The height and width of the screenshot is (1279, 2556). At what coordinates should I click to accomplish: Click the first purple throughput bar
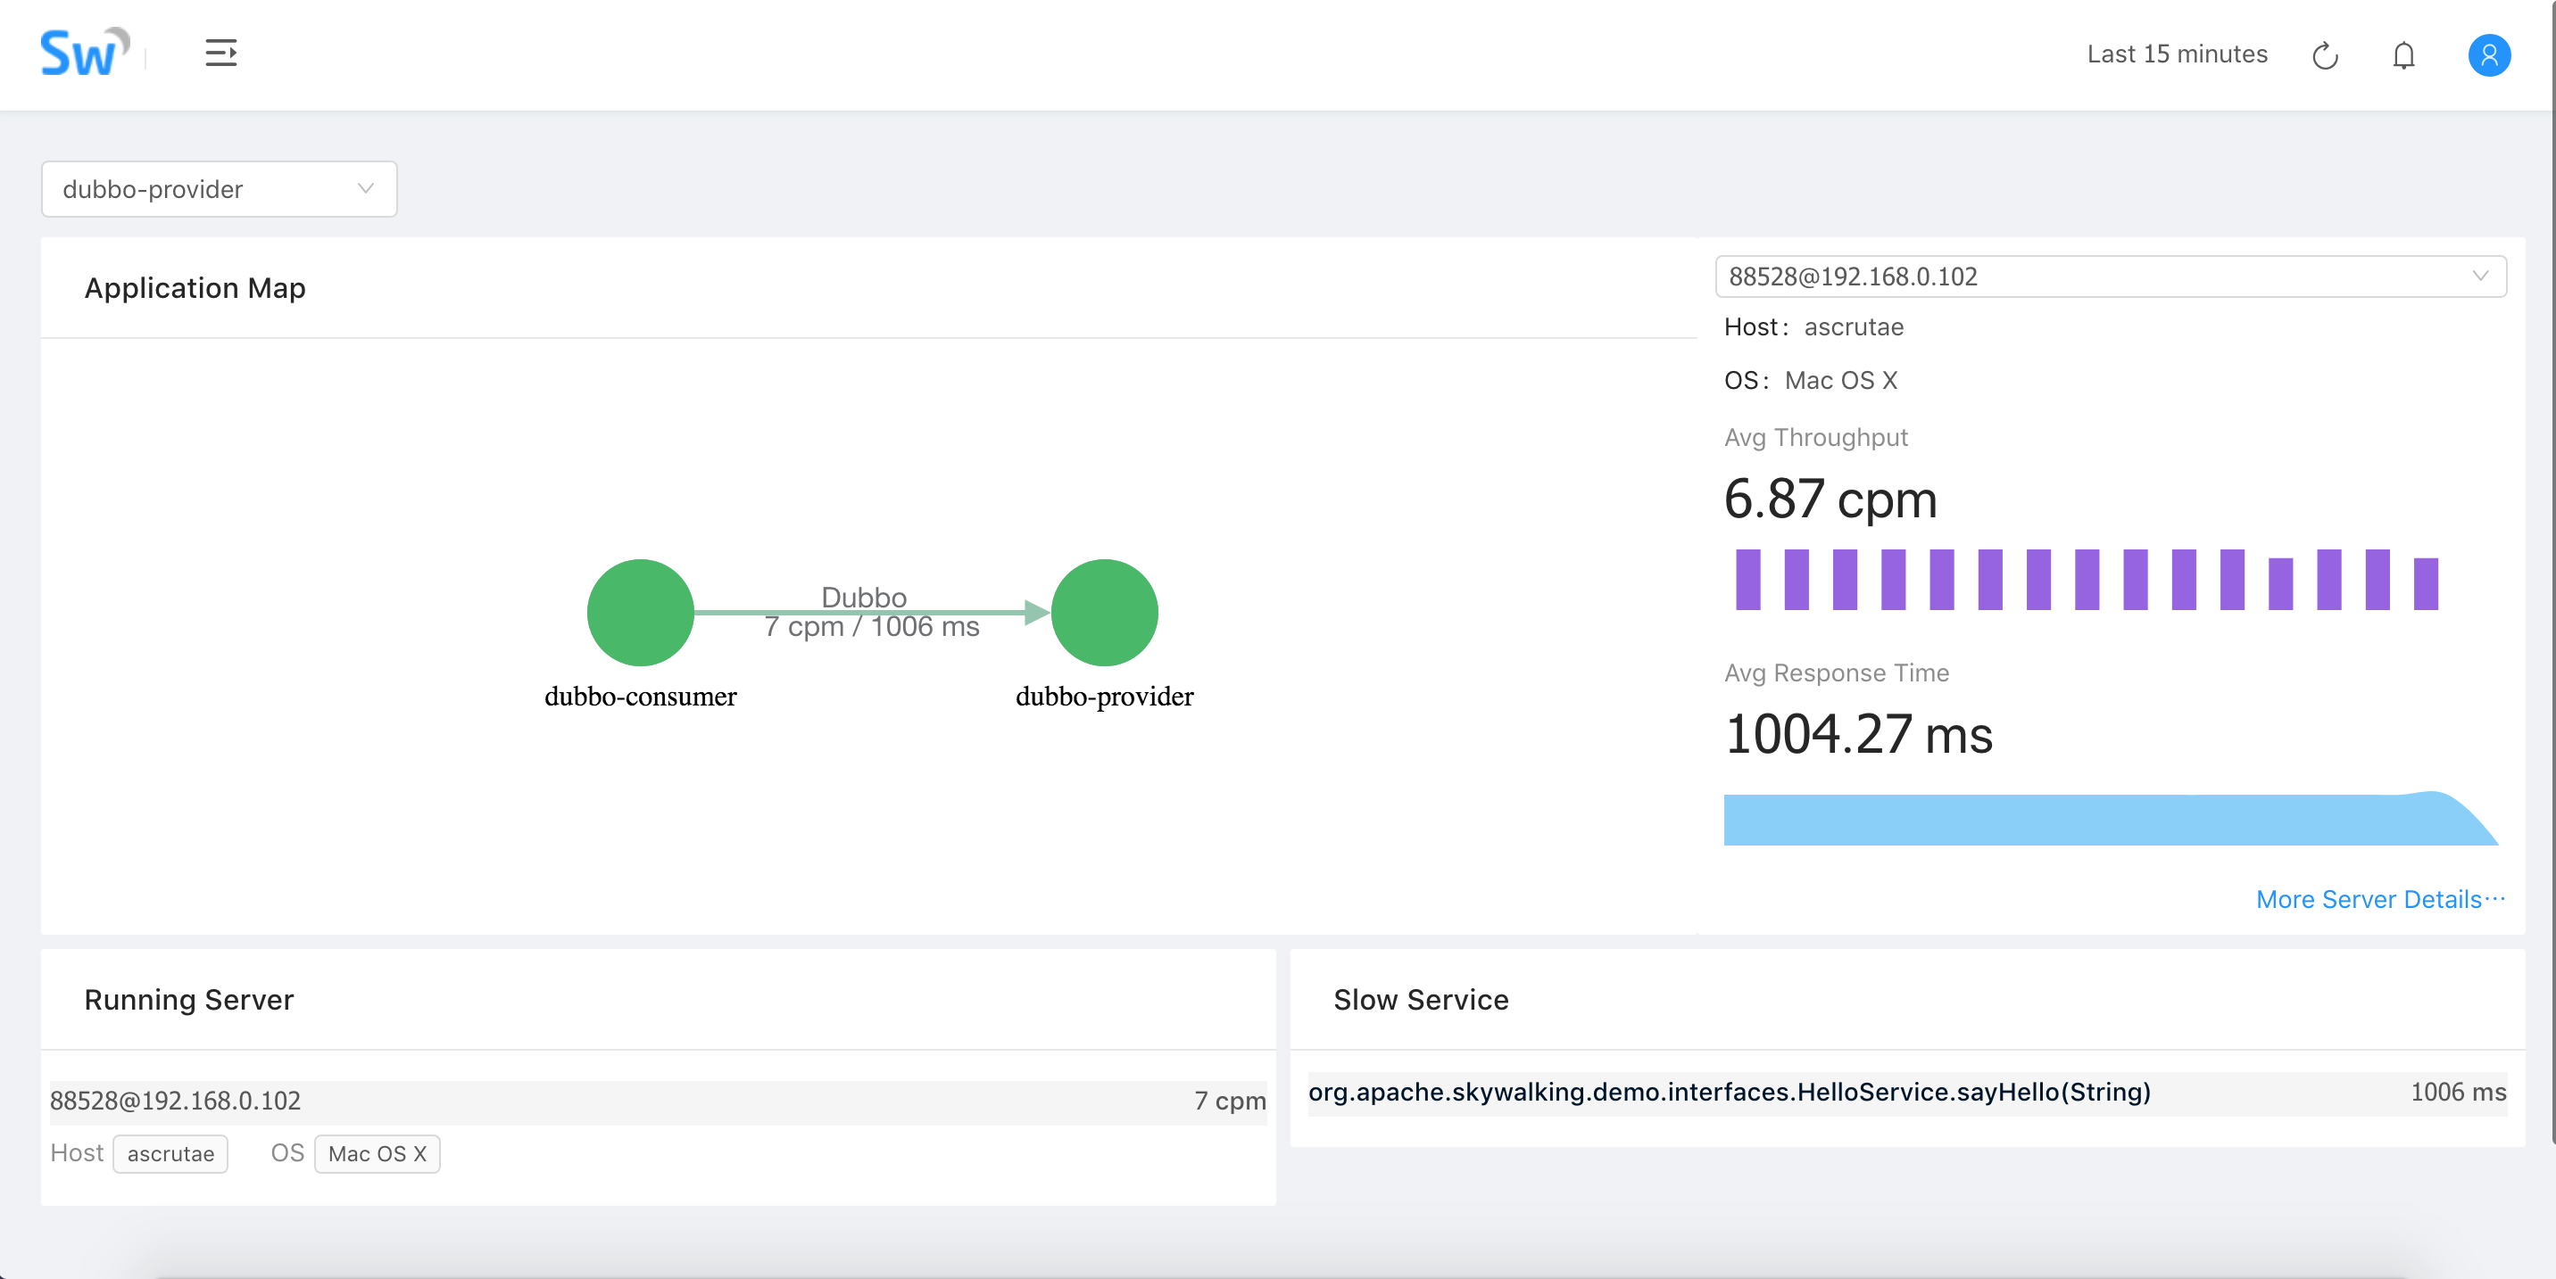click(x=1747, y=579)
